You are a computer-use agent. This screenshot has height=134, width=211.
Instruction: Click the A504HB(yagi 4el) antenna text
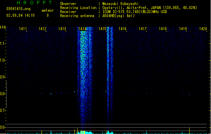[118, 16]
